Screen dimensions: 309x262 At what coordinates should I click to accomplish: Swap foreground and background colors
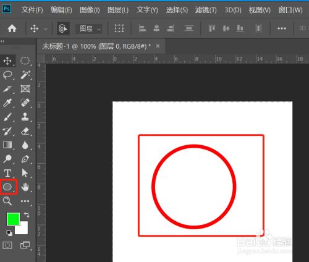pos(27,215)
